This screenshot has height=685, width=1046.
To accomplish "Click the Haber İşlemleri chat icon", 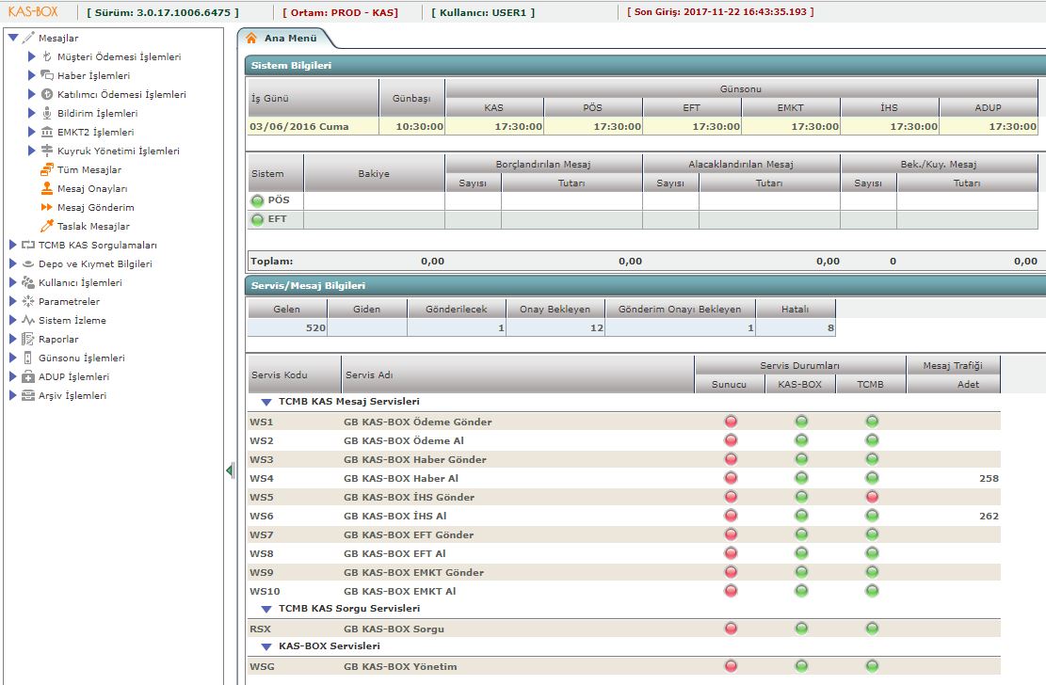I will 47,75.
